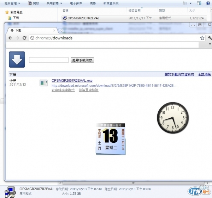Select the 下載 tab in Chrome
The width and height of the screenshot is (212, 198).
coord(33,30)
